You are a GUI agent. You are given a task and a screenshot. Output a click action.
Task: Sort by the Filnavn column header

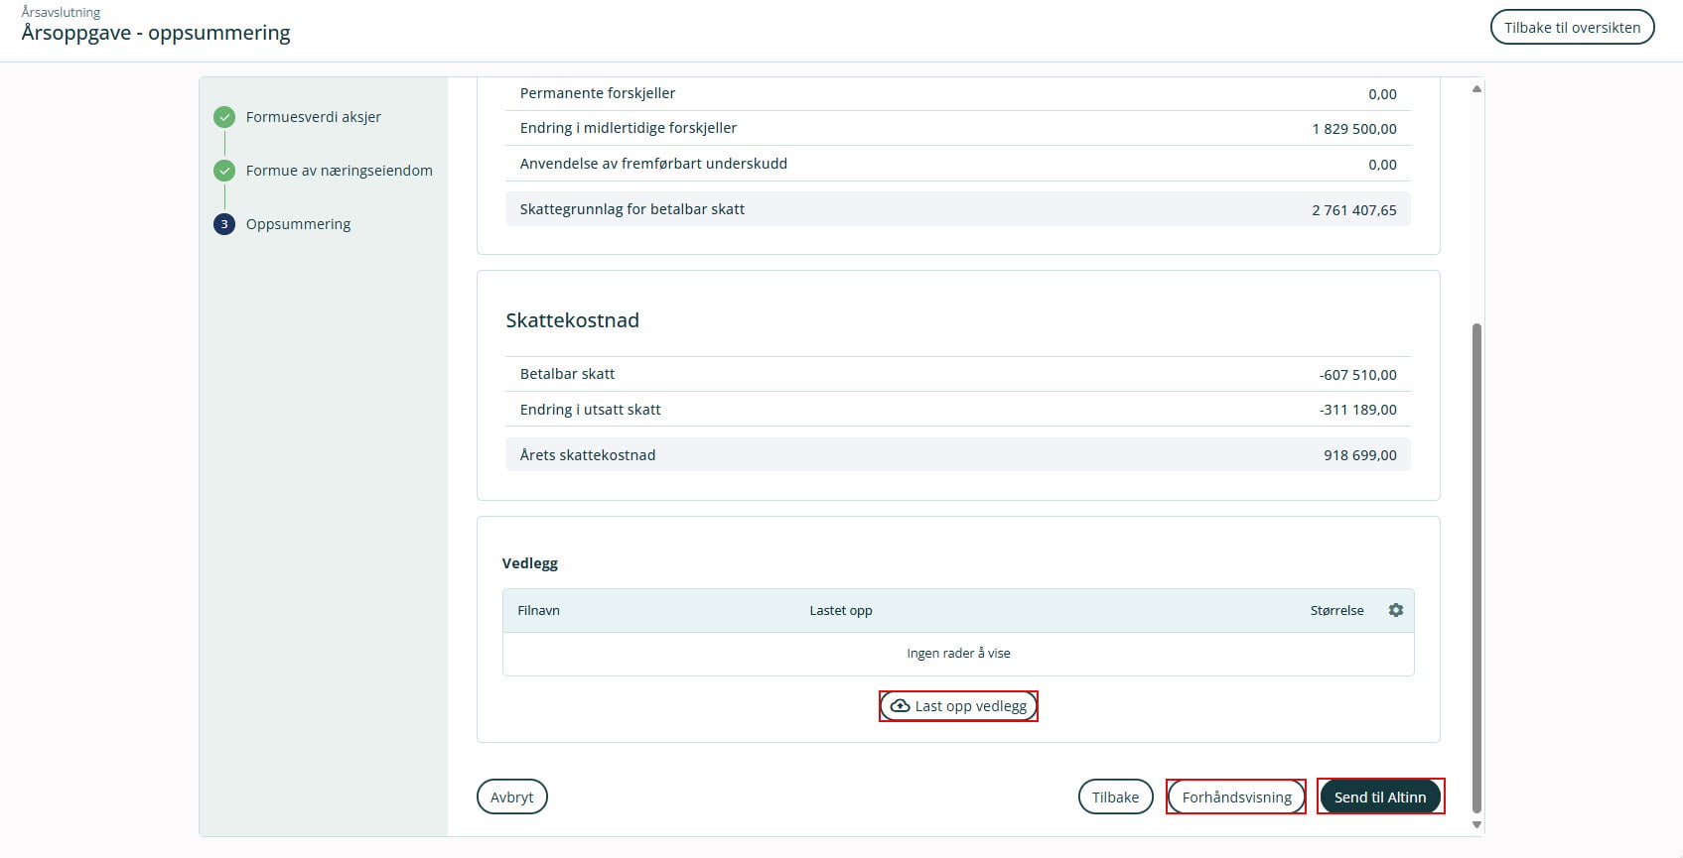click(538, 611)
